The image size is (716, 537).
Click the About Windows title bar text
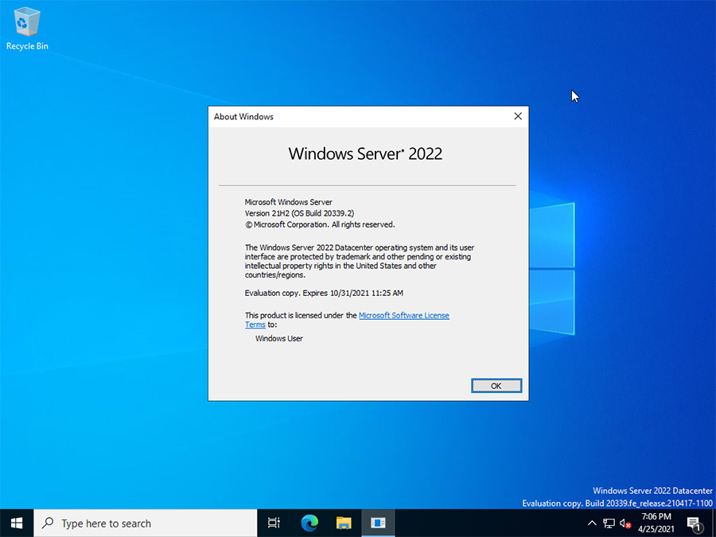pos(243,116)
